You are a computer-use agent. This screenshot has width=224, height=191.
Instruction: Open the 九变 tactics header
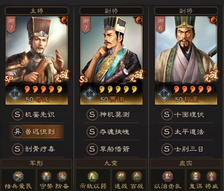click(x=111, y=163)
